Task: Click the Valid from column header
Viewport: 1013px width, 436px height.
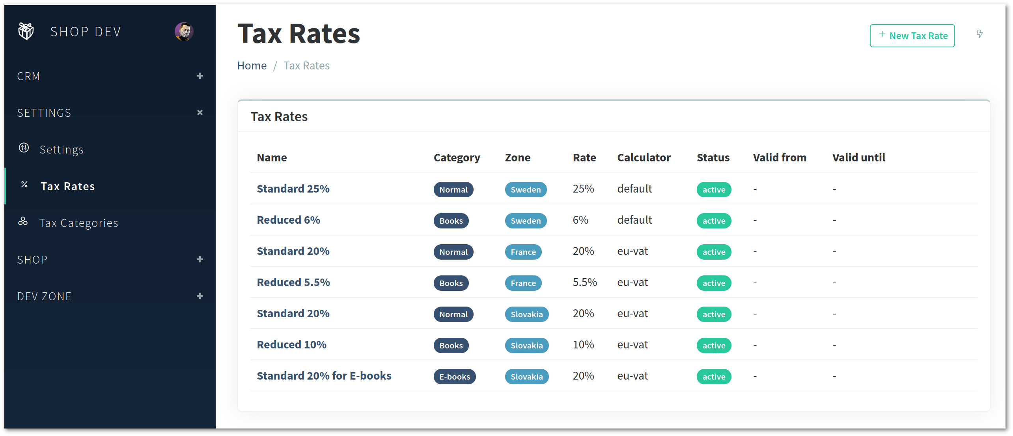Action: (x=780, y=157)
